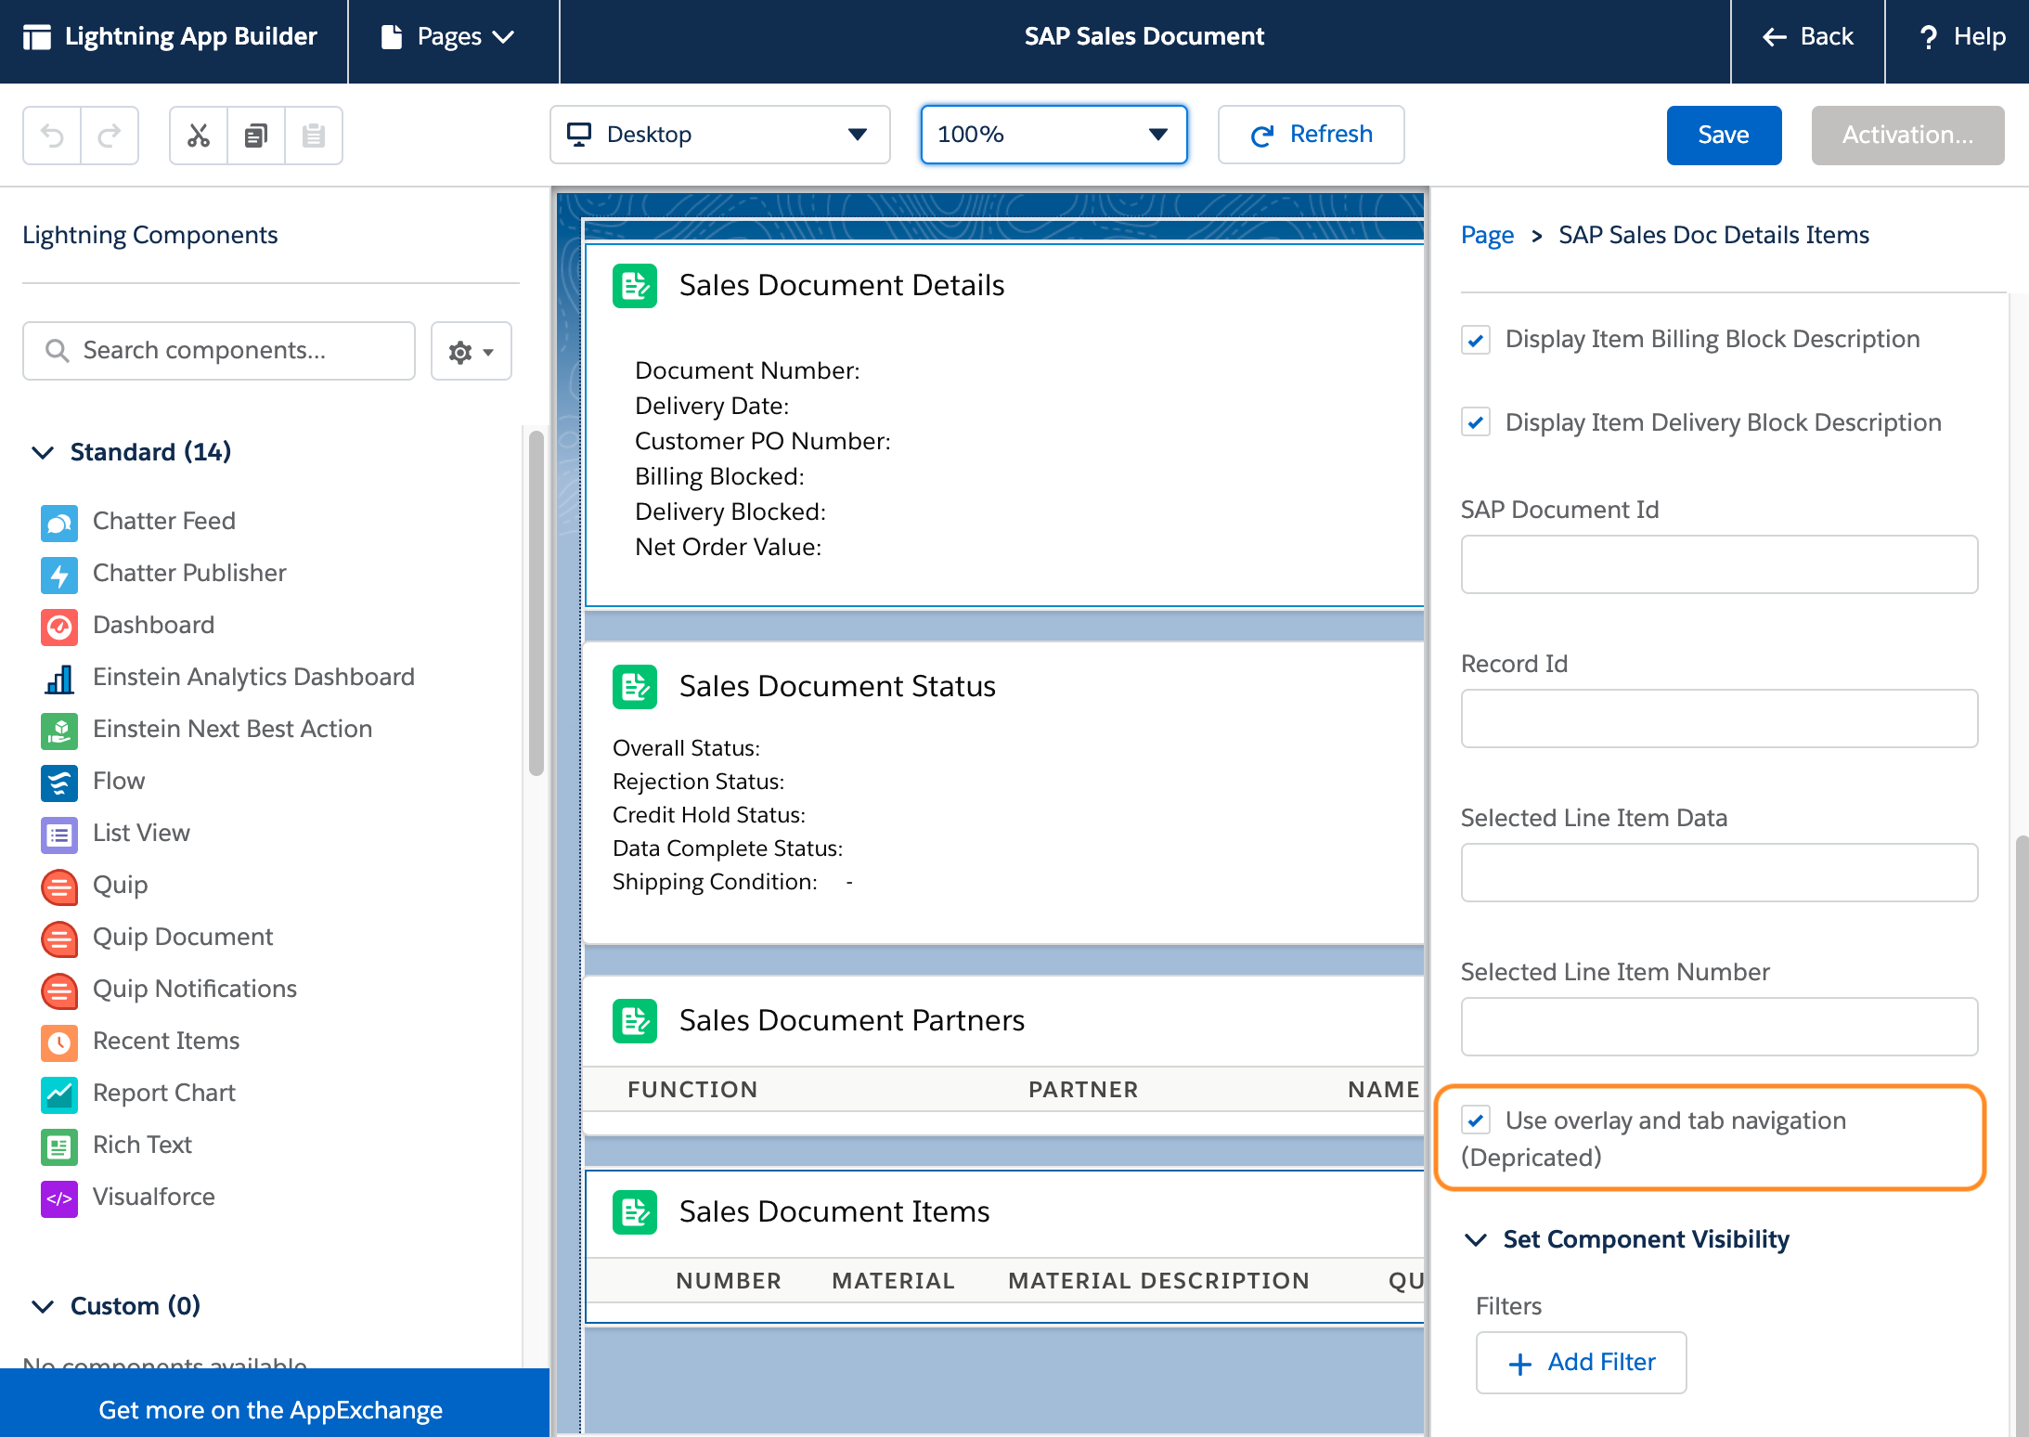Select the Sales Document Details title text
This screenshot has height=1437, width=2029.
(x=841, y=285)
